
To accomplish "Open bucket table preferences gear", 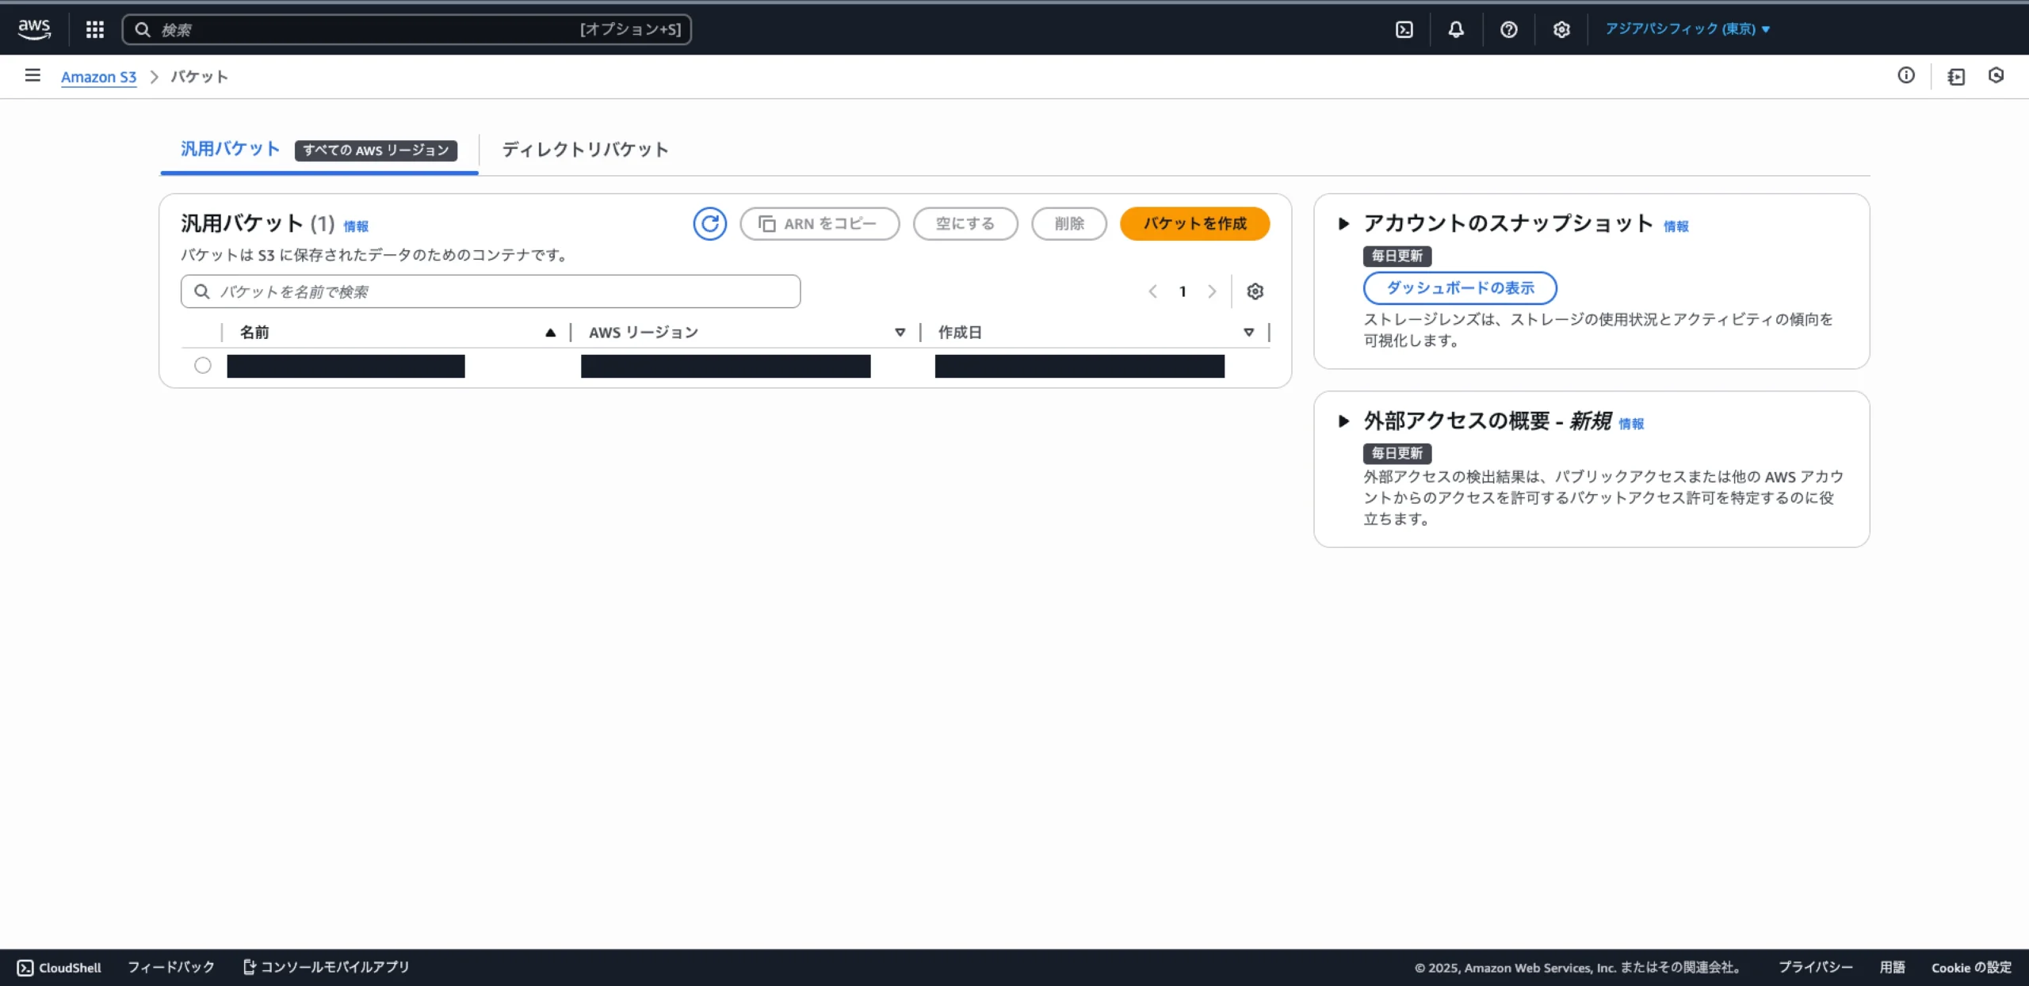I will pos(1255,291).
